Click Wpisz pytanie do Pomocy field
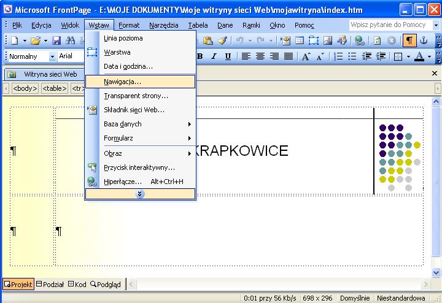Image resolution: width=442 pixels, height=303 pixels. pos(390,25)
